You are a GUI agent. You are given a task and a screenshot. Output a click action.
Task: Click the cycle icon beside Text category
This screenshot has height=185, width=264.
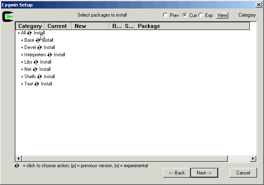[x=37, y=84]
